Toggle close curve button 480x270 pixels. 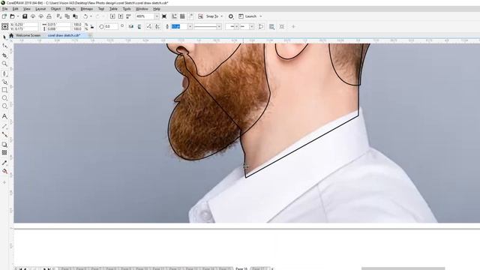[261, 27]
